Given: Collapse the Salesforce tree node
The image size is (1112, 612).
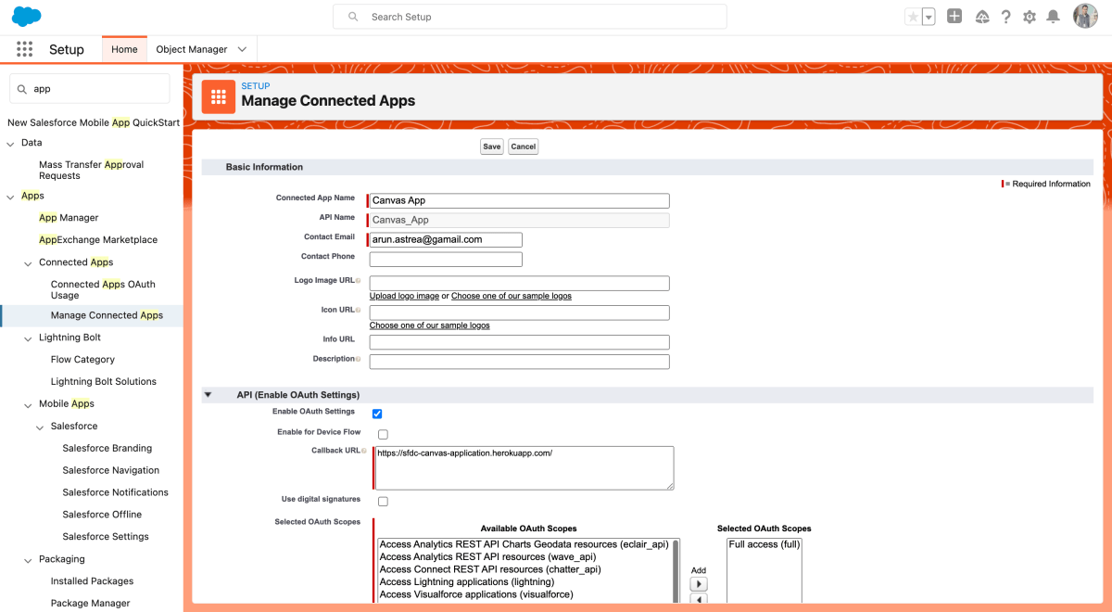Looking at the screenshot, I should (40, 427).
